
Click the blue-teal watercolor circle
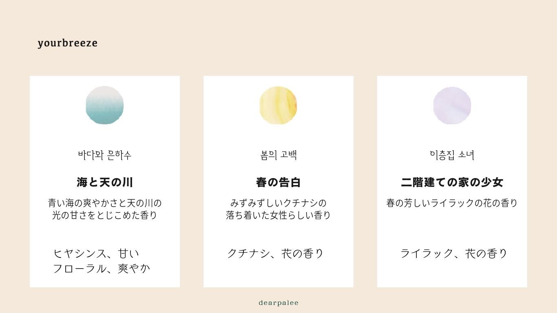105,105
